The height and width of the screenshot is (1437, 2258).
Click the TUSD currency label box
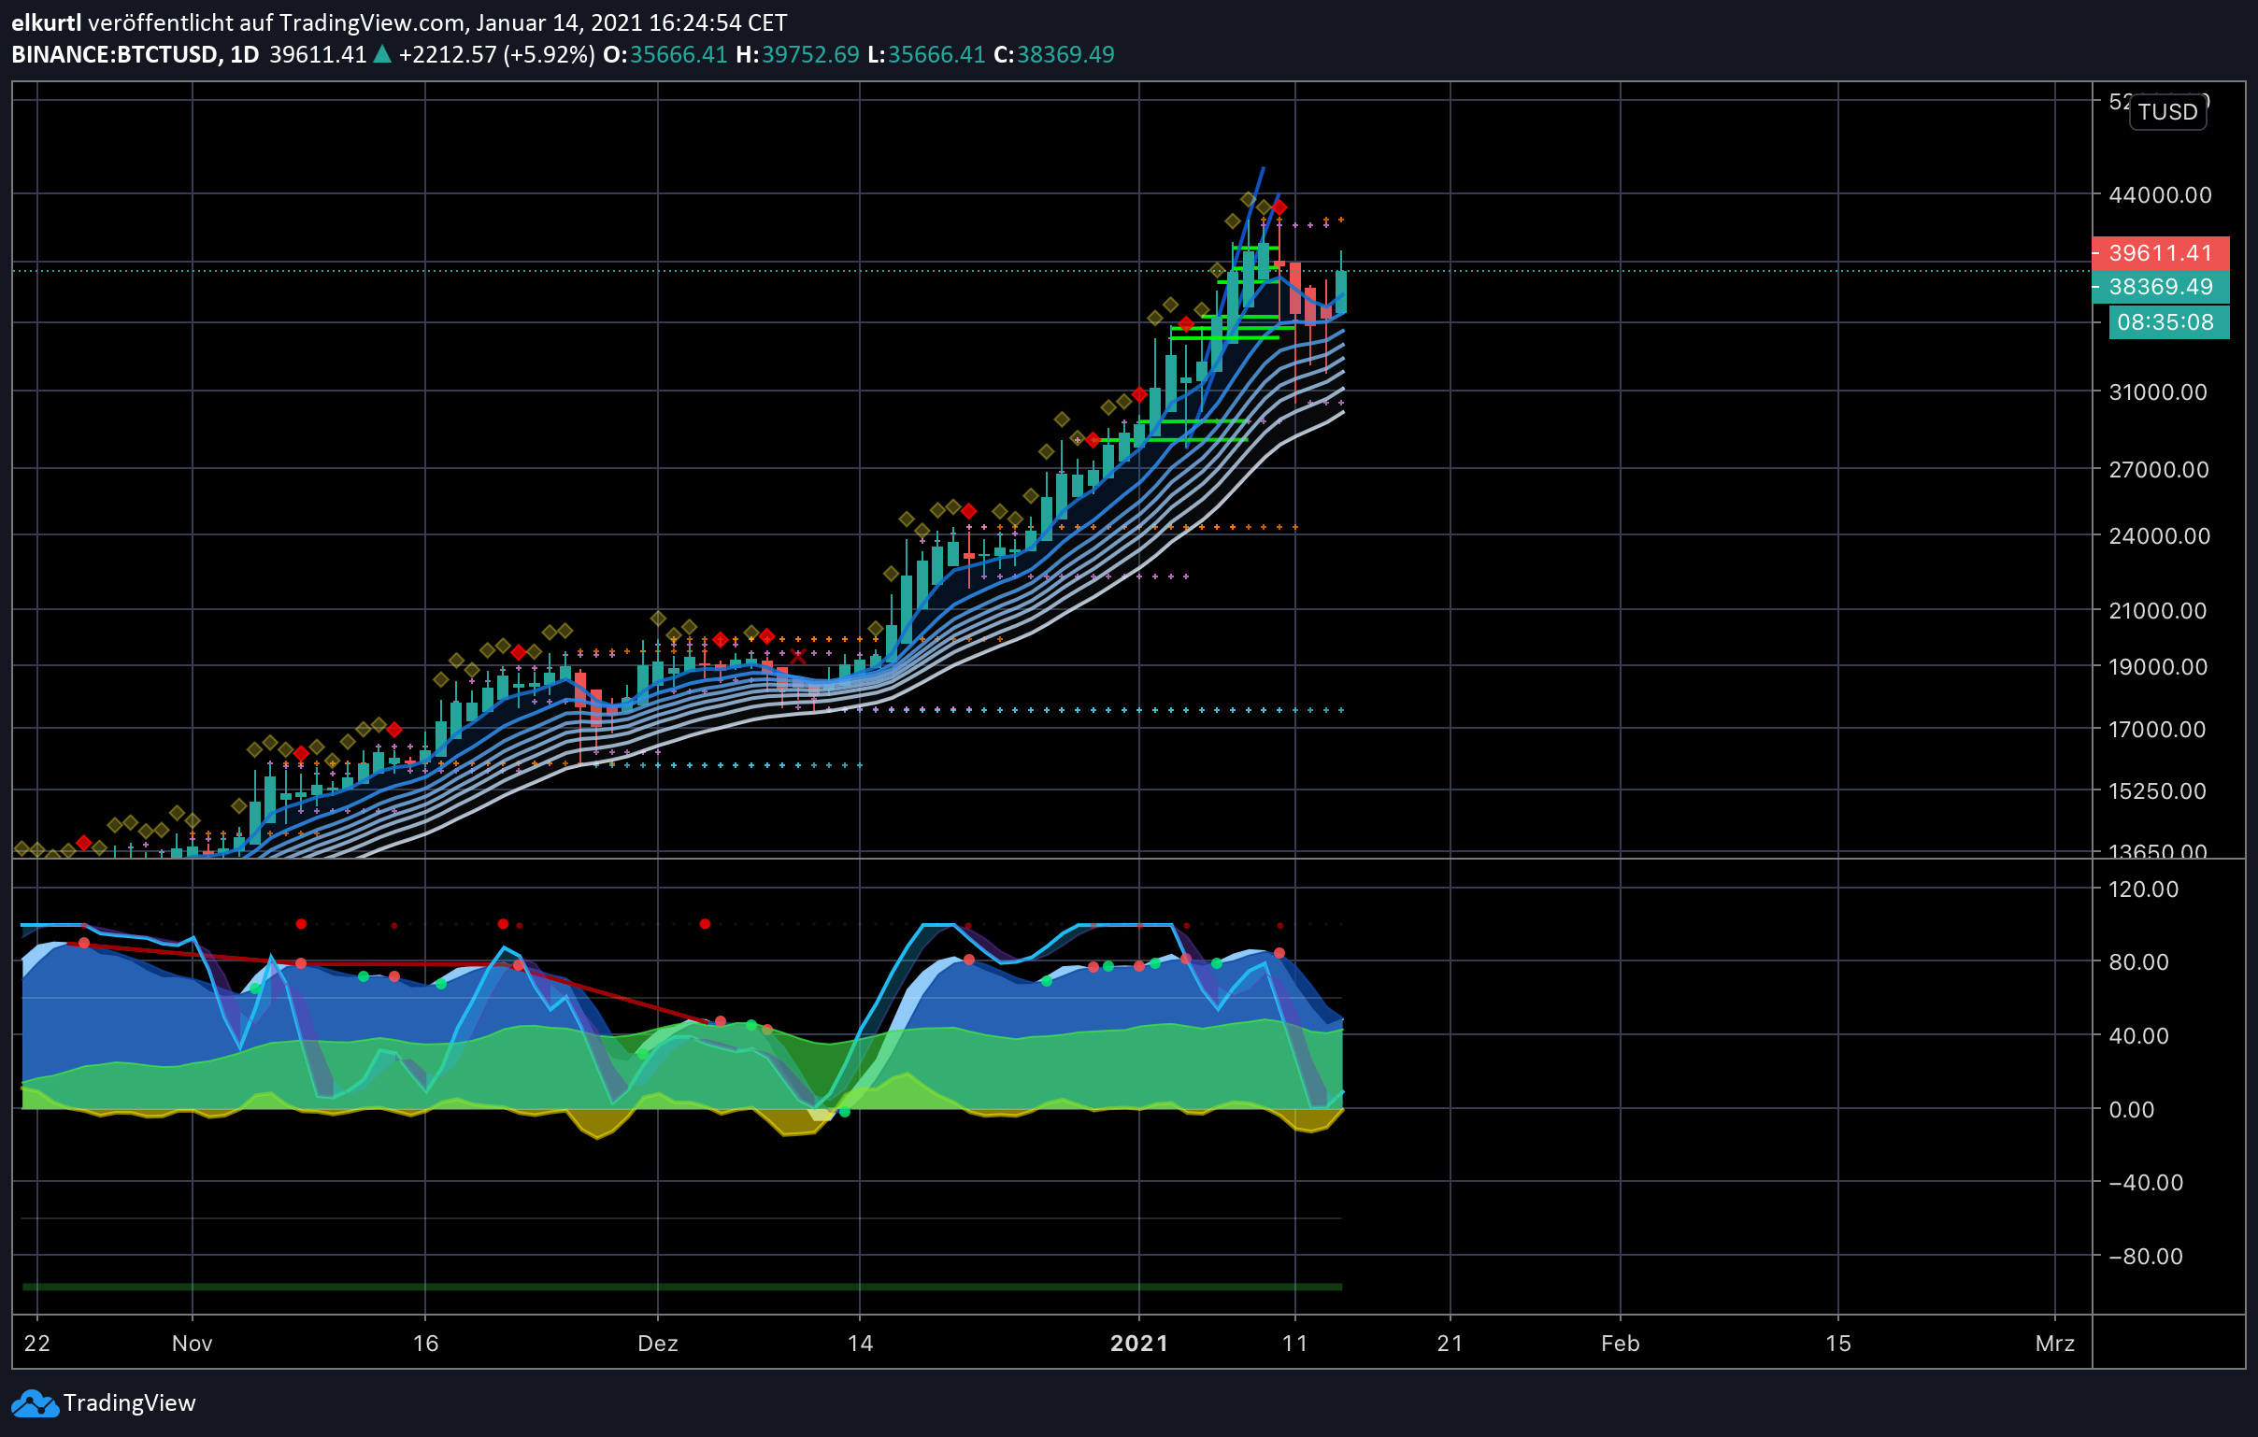2167,111
